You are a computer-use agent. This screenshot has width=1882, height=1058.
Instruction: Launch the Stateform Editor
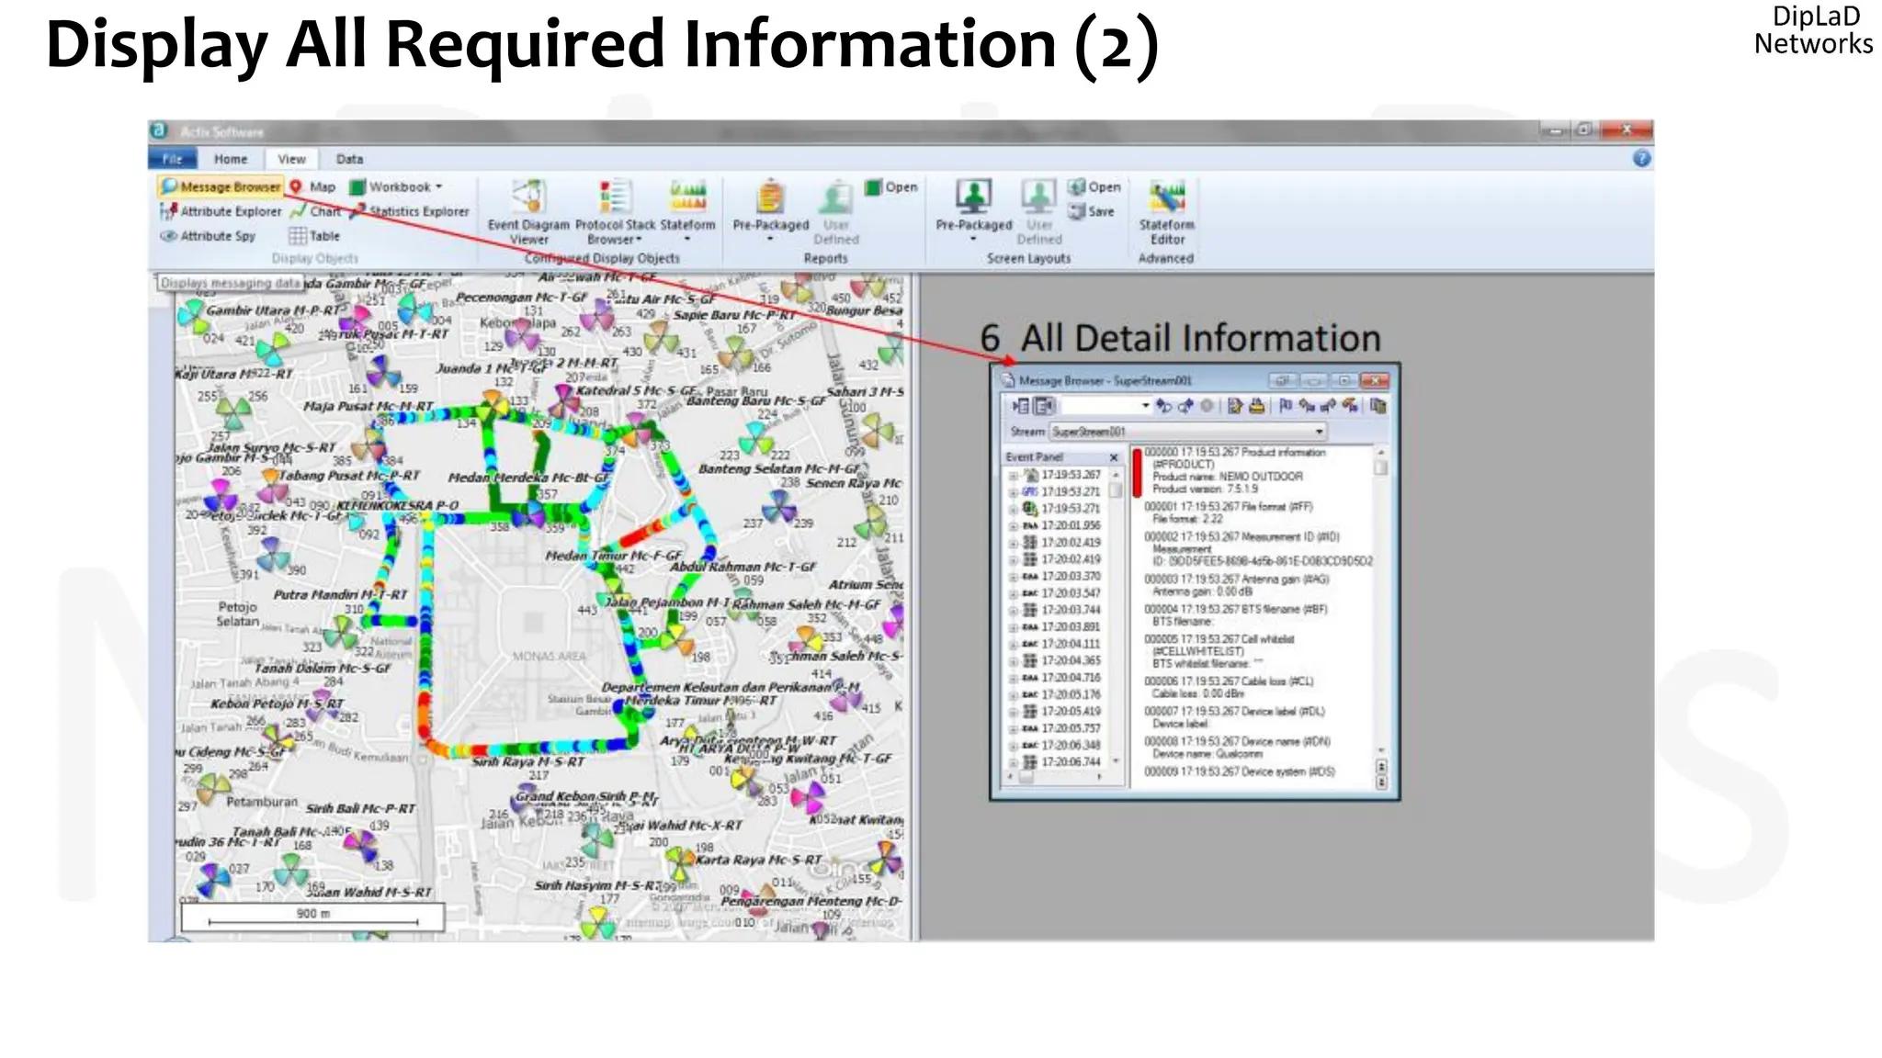pos(1167,212)
